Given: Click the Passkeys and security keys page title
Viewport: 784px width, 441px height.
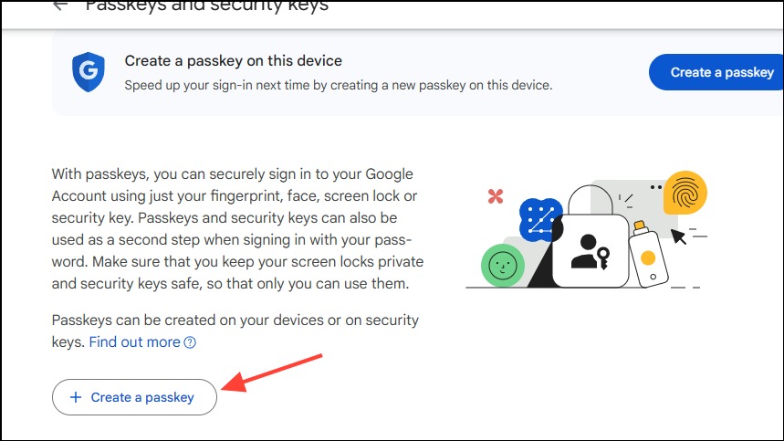Looking at the screenshot, I should coord(207,5).
